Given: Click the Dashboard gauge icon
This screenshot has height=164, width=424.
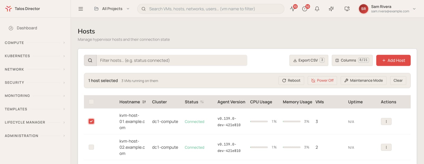Looking at the screenshot, I should [11, 28].
